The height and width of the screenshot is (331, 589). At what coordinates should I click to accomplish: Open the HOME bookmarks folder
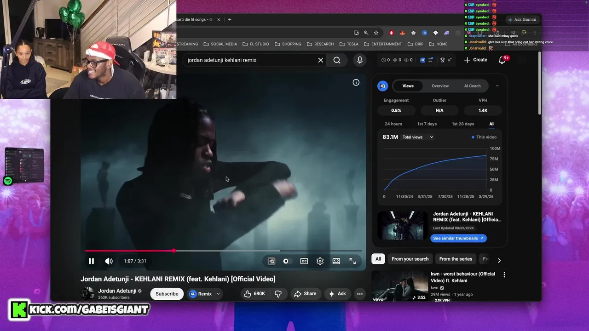438,44
